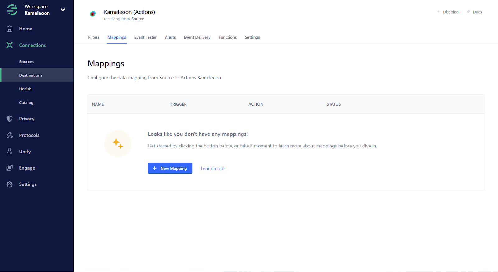The height and width of the screenshot is (272, 498).
Task: Switch to the Functions tab
Action: [228, 37]
